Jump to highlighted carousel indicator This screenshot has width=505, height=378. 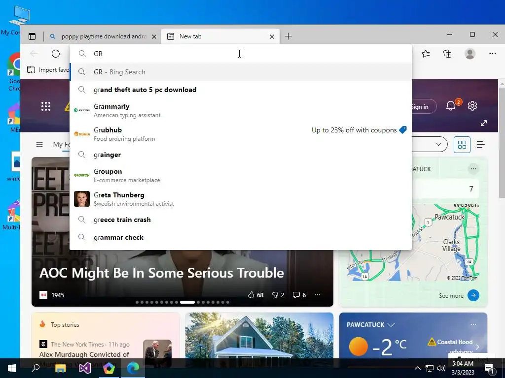point(187,302)
